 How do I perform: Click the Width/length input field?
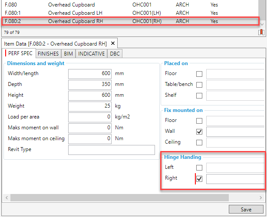90,74
